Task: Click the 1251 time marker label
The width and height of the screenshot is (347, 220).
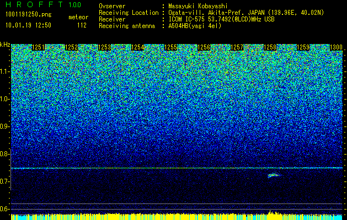Action: click(x=38, y=47)
